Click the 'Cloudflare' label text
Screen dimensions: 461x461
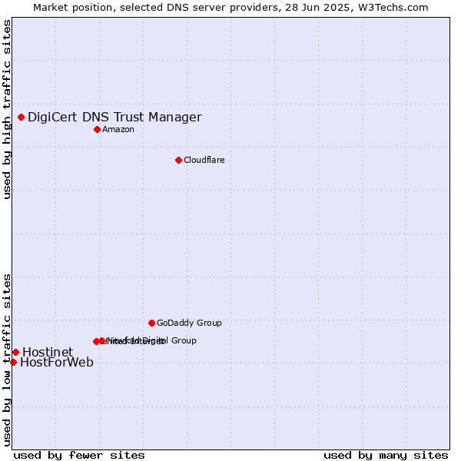point(204,161)
